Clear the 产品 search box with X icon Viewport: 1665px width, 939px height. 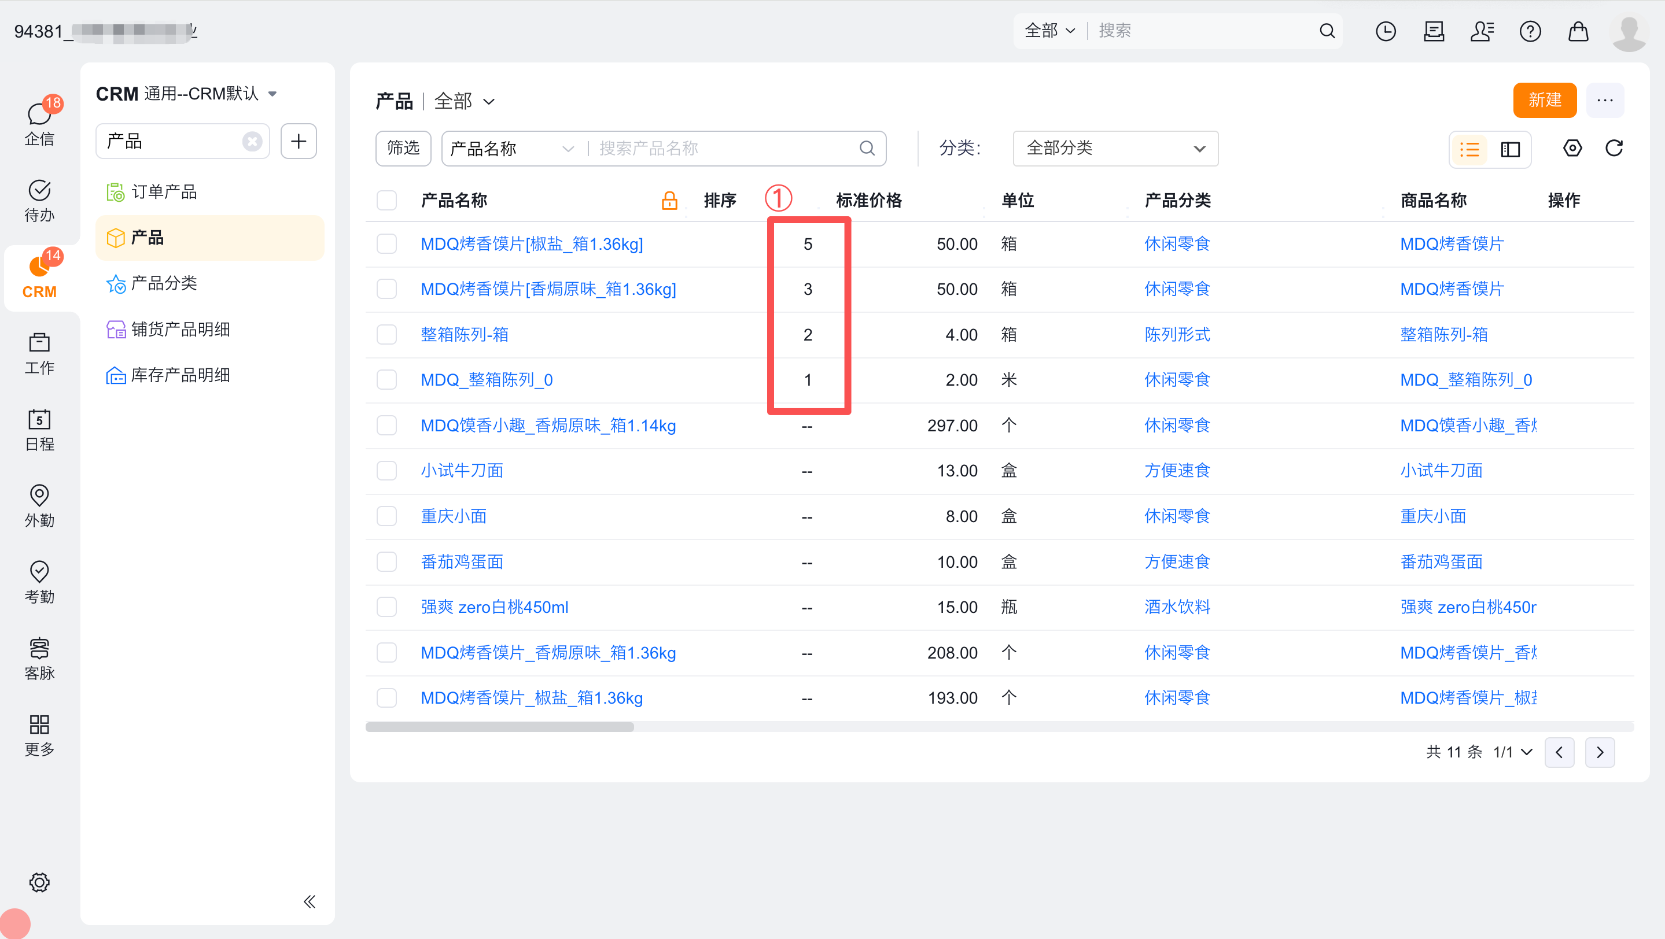252,142
